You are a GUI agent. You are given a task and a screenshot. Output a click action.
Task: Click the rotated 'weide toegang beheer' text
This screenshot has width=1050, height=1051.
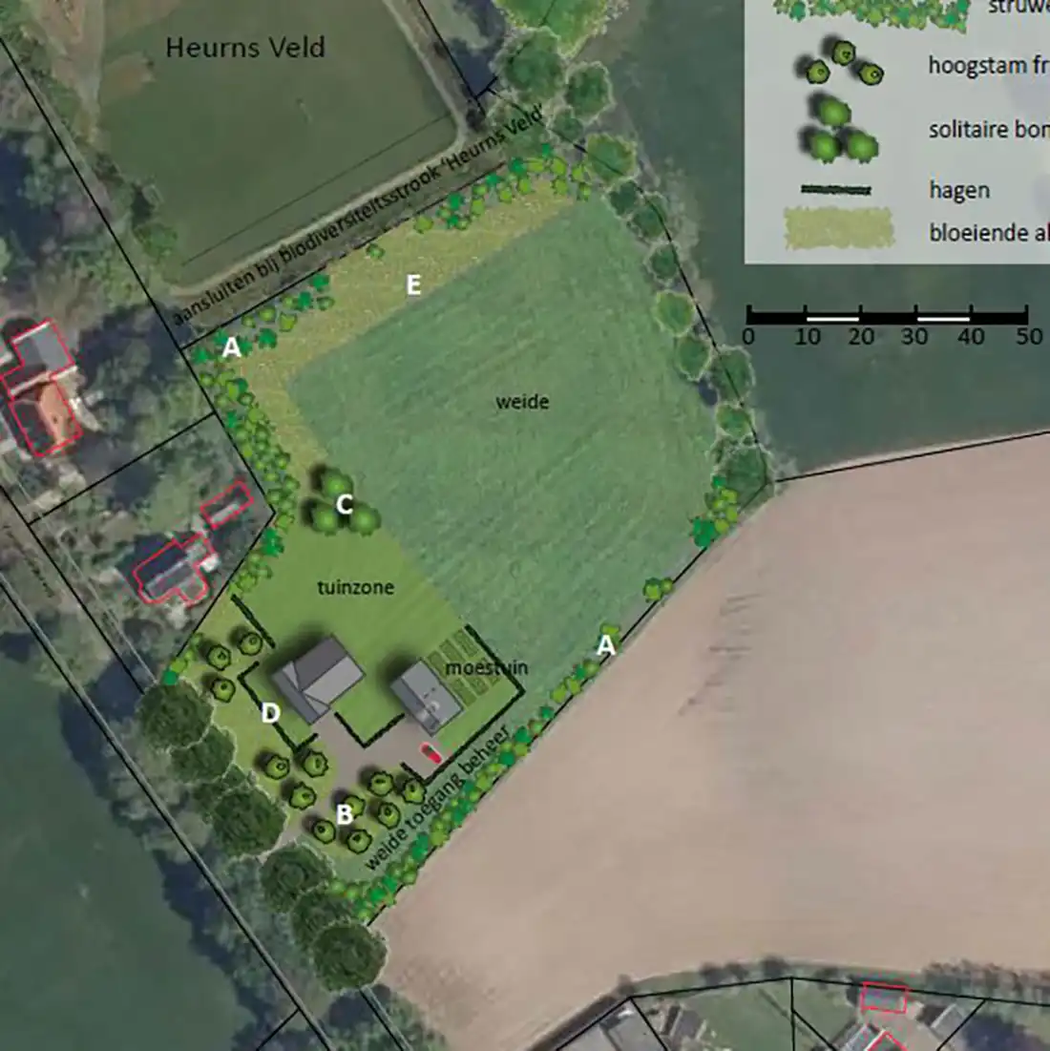point(437,799)
